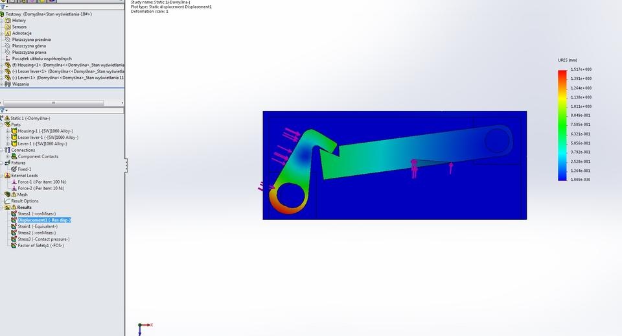Expand the Housing<1> component node
The image size is (622, 336).
1,65
